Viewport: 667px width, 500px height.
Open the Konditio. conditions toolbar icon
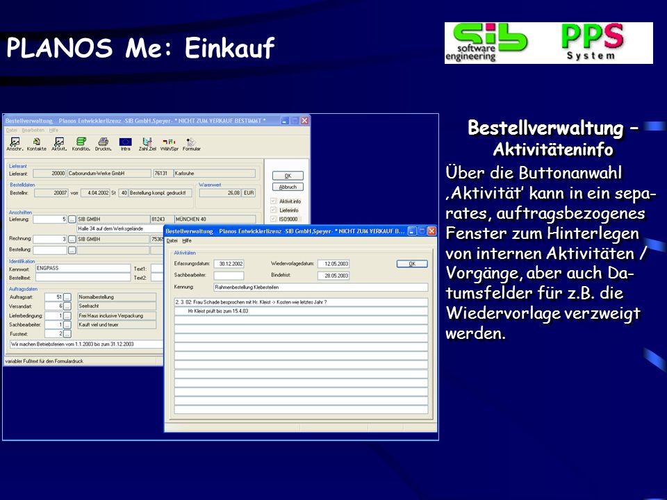point(81,144)
